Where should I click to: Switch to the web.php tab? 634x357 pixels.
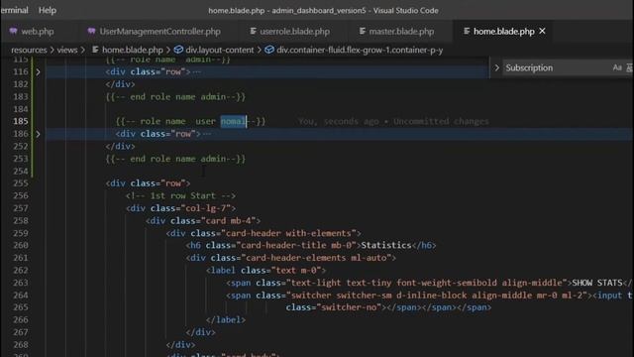coord(38,31)
